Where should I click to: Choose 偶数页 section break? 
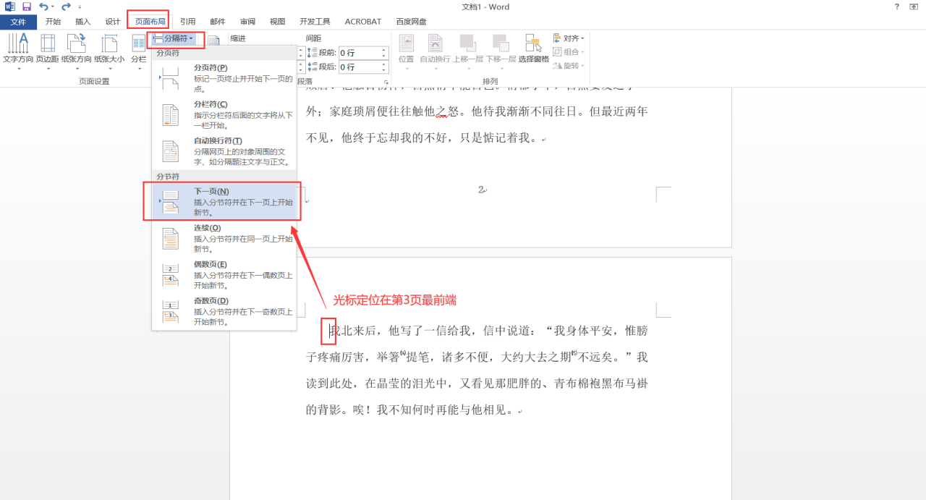(224, 275)
